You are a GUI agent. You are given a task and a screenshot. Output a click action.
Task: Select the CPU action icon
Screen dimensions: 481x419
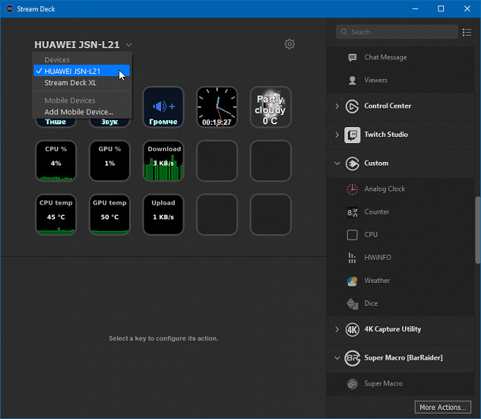[352, 235]
